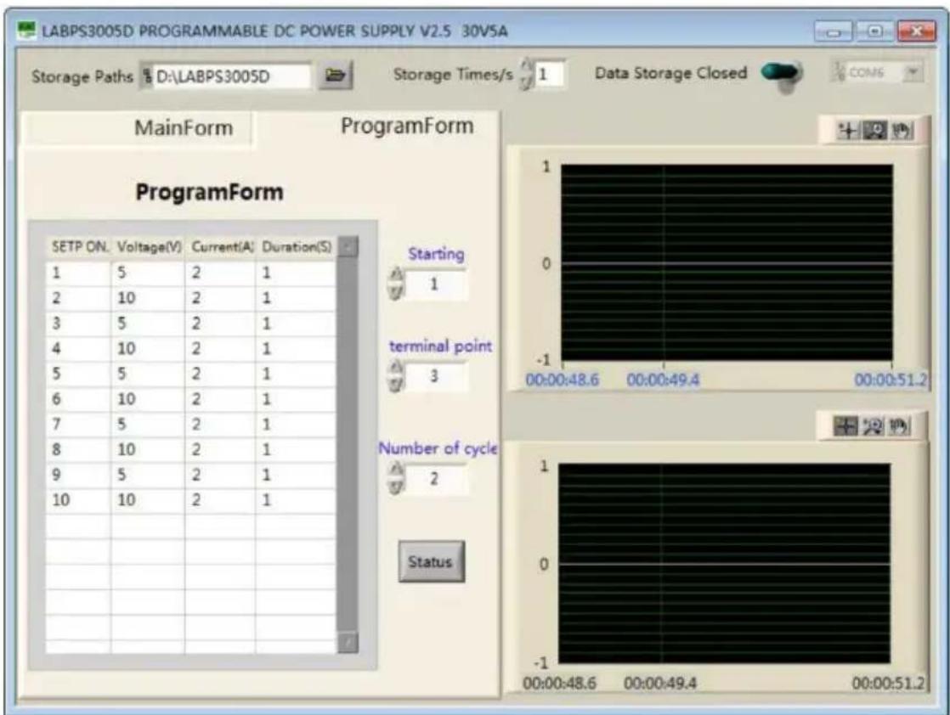The width and height of the screenshot is (950, 715).
Task: Click lower graph 00:00:48.6 time label
Action: (560, 684)
